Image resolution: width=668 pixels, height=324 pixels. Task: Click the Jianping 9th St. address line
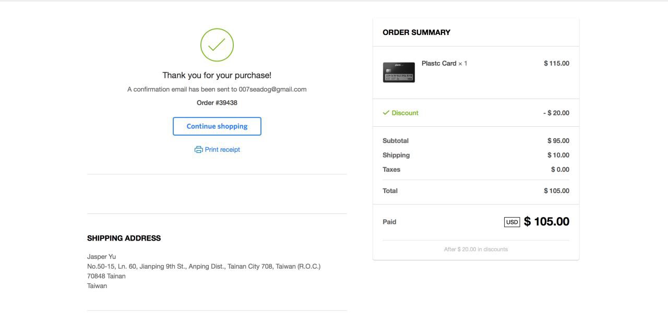[204, 267]
